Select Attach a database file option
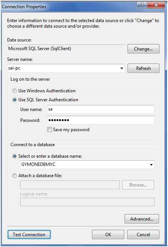Viewport: 168px width, 247px height. click(x=15, y=176)
